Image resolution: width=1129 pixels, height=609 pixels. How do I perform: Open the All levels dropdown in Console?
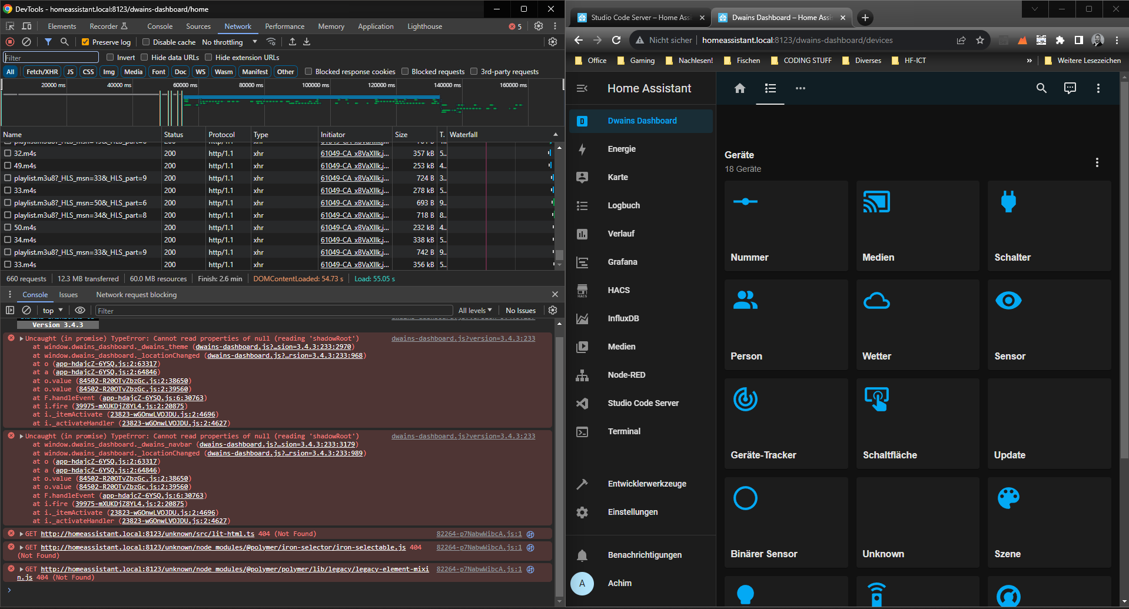coord(474,310)
